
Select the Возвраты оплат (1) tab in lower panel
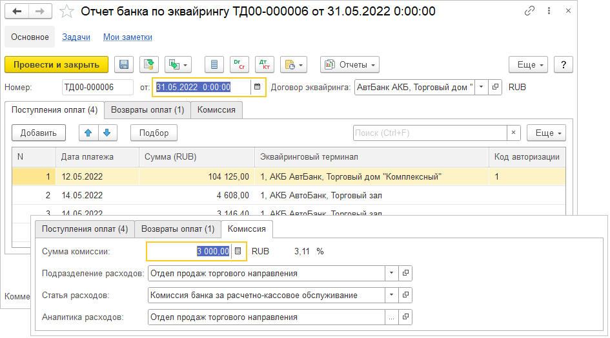(178, 229)
